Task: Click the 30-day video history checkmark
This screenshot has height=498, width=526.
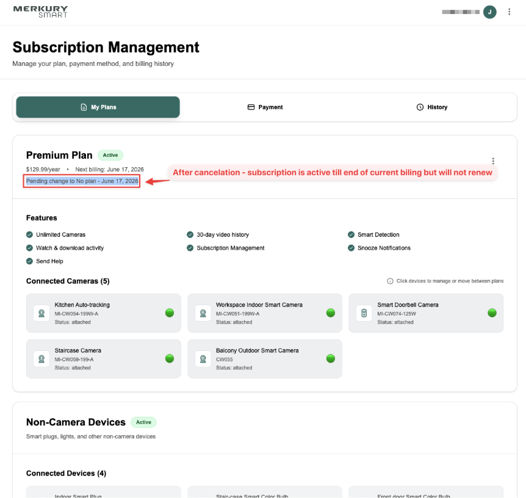Action: tap(190, 234)
